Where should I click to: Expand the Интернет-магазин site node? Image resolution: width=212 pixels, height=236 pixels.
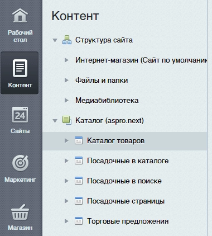pos(66,60)
